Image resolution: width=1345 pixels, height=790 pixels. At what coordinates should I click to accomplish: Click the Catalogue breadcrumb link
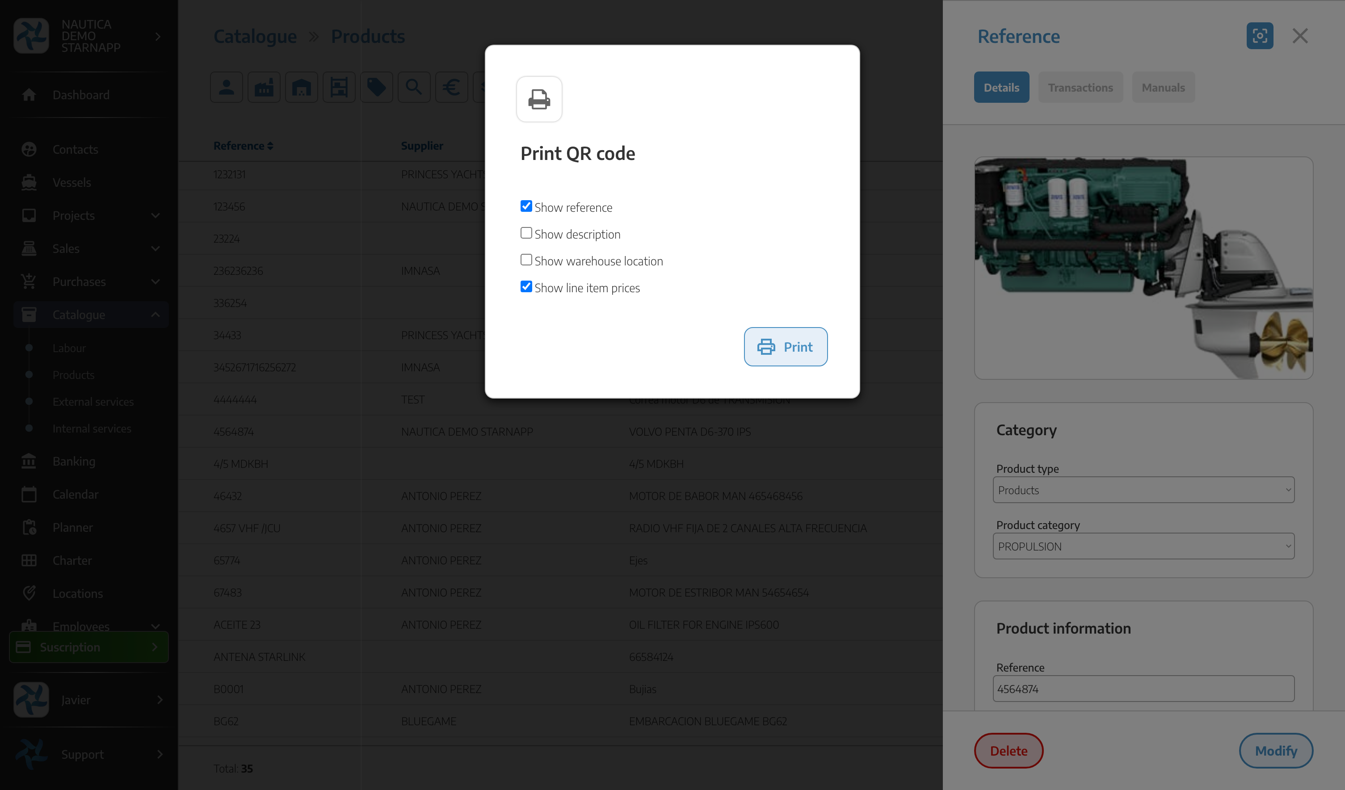(x=255, y=36)
